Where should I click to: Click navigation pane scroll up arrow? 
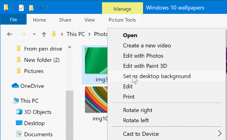click(x=70, y=47)
